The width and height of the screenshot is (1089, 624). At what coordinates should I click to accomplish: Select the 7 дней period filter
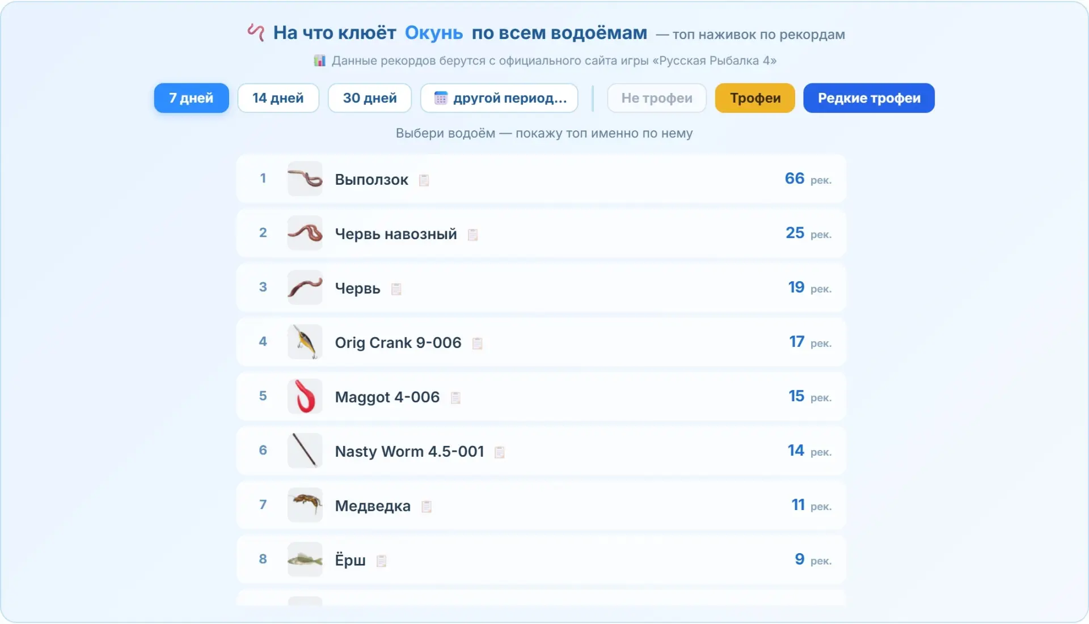click(x=191, y=98)
